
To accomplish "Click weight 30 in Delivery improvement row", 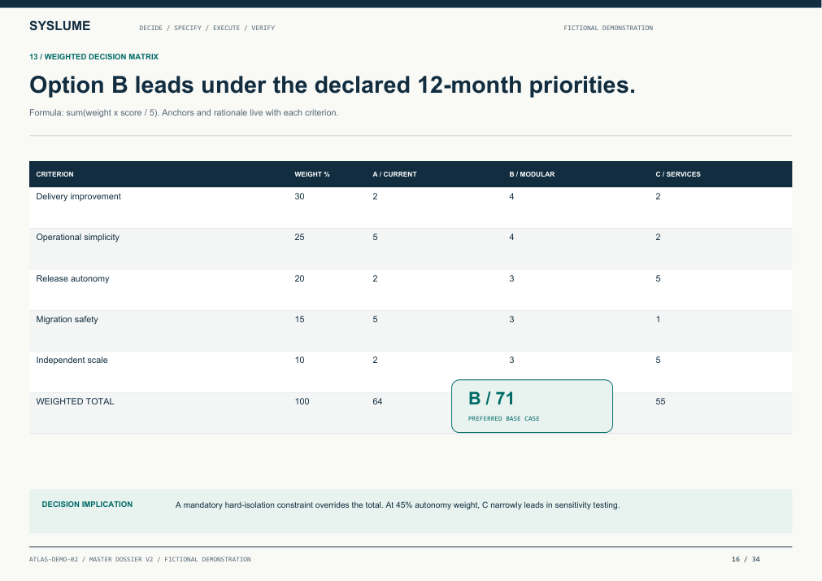I will (299, 196).
